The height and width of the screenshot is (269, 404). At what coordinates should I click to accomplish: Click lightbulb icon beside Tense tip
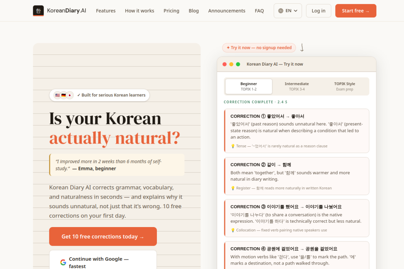[x=233, y=146]
